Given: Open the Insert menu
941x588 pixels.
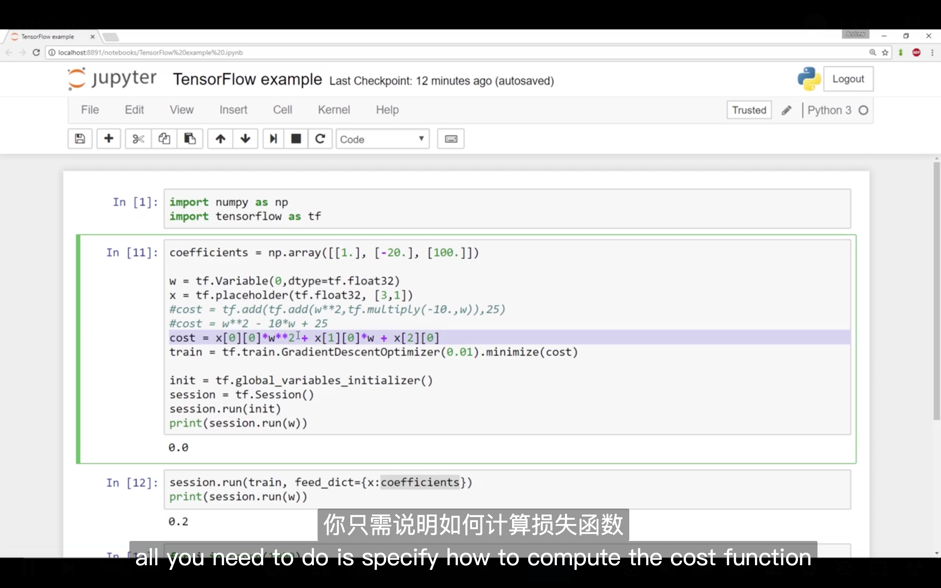Looking at the screenshot, I should click(x=233, y=110).
